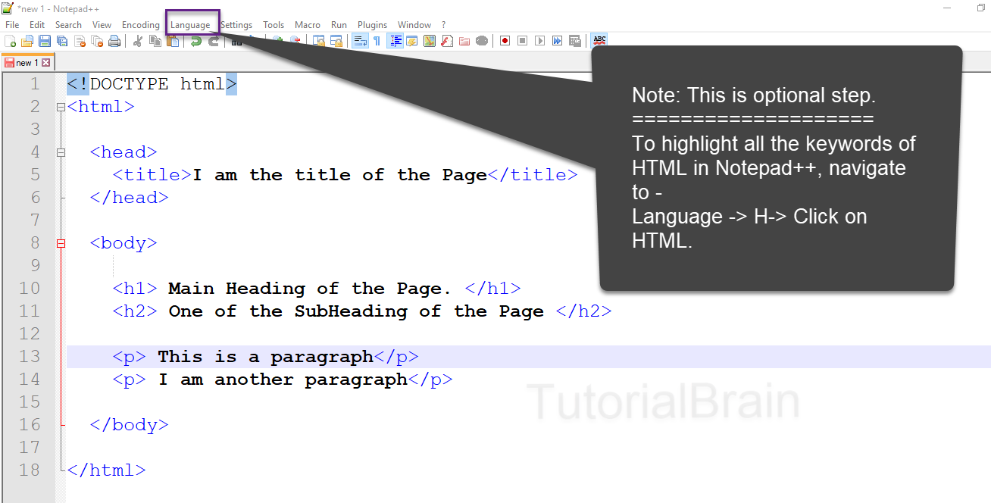Click the closing '</body>' tag
The width and height of the screenshot is (991, 503).
(x=129, y=425)
